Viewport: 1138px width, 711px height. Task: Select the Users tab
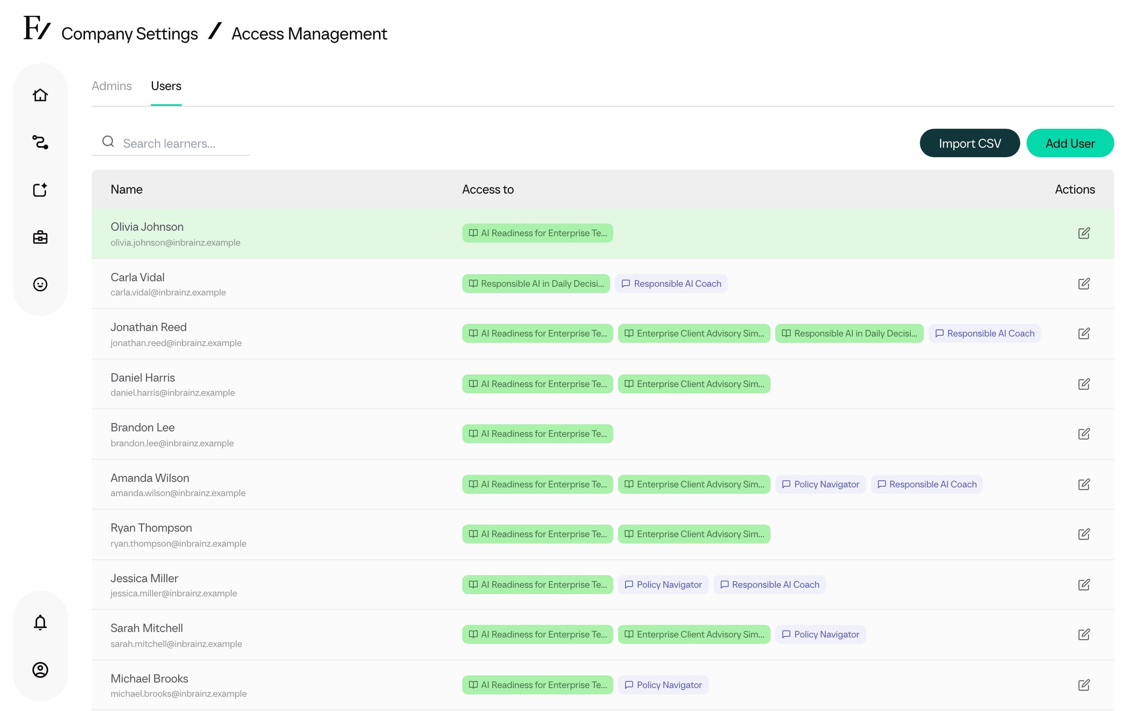166,86
